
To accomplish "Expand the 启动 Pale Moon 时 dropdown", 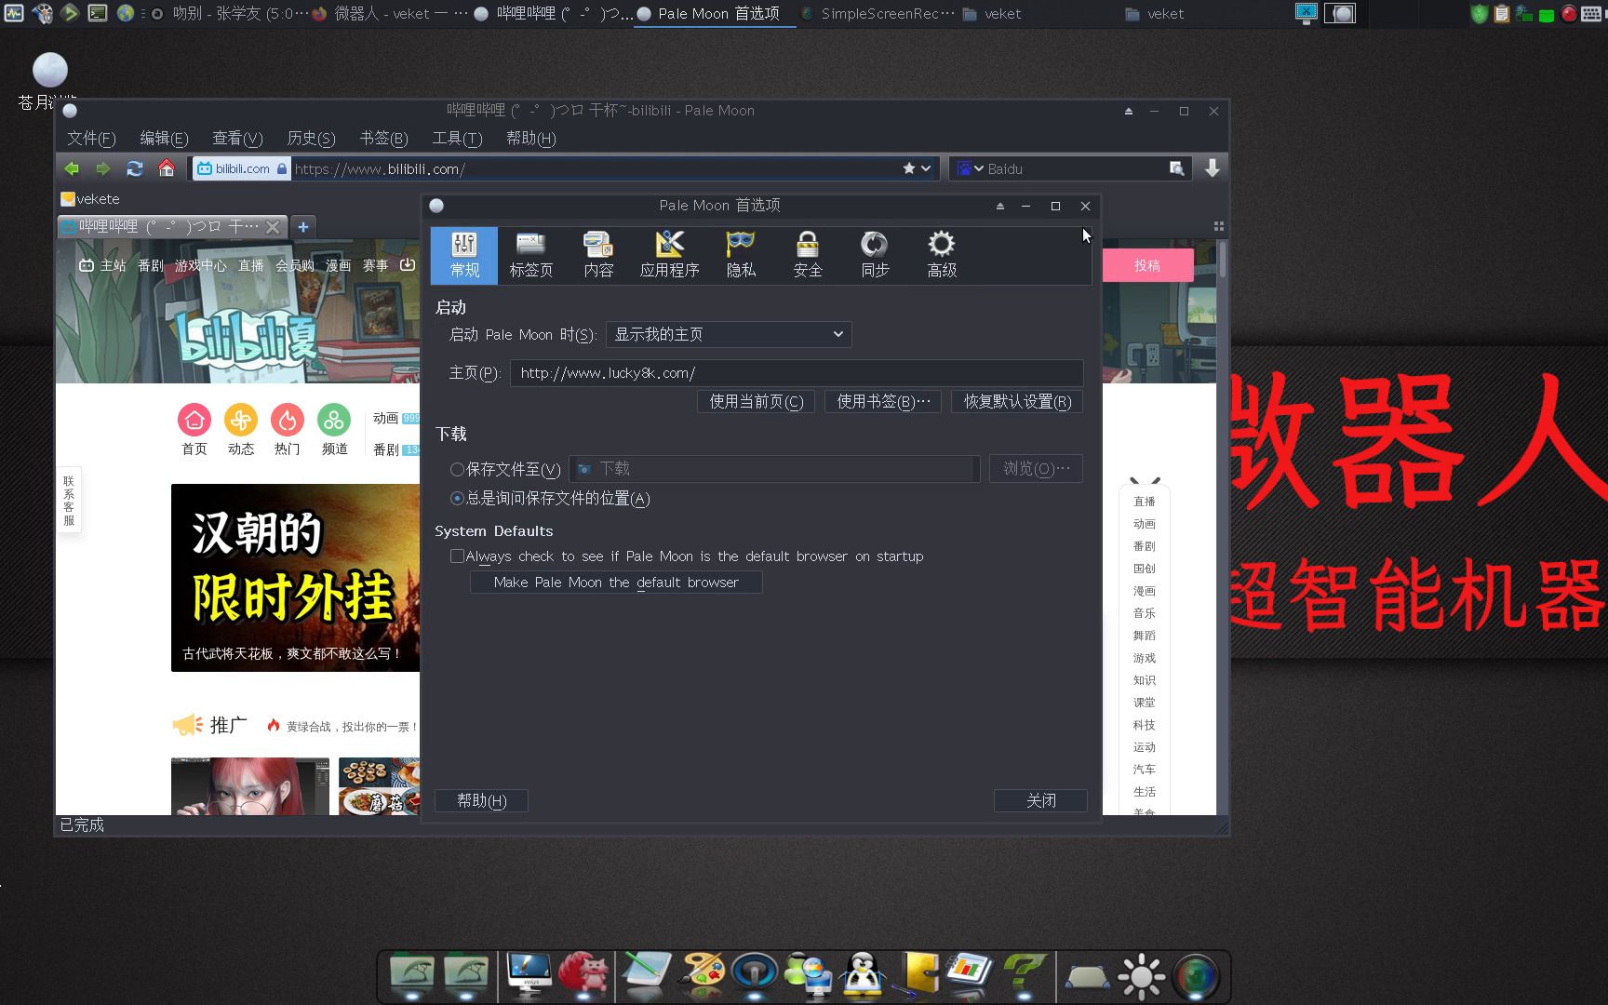I will click(x=729, y=334).
